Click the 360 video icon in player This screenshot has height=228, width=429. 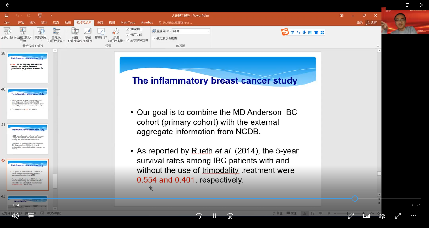tap(382, 216)
